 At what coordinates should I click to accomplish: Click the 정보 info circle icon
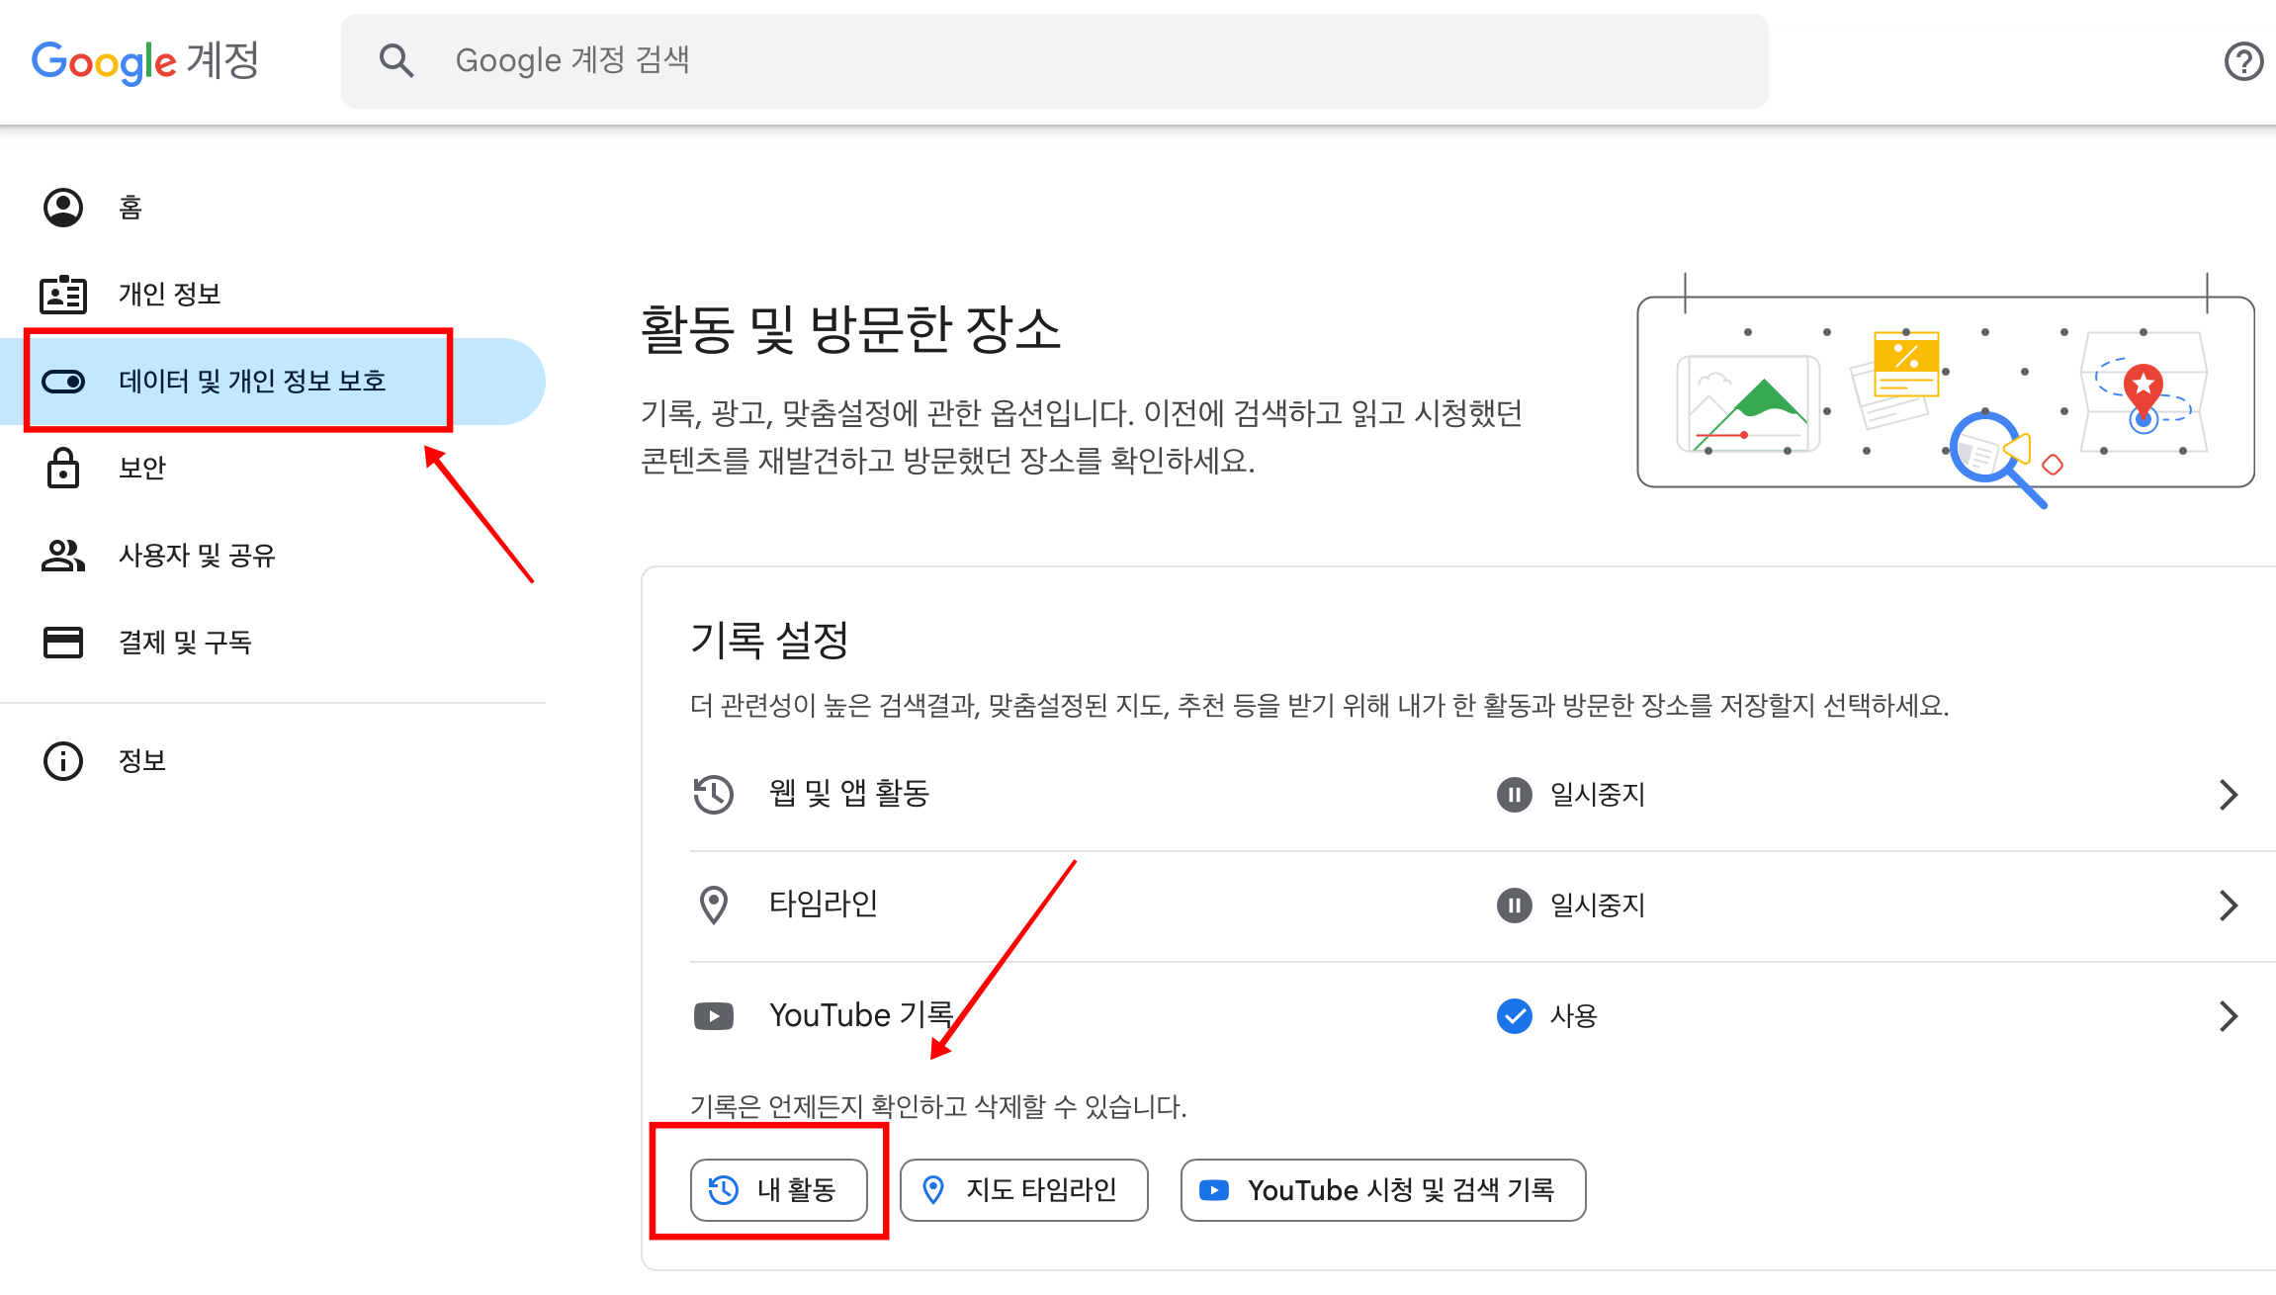pyautogui.click(x=63, y=761)
